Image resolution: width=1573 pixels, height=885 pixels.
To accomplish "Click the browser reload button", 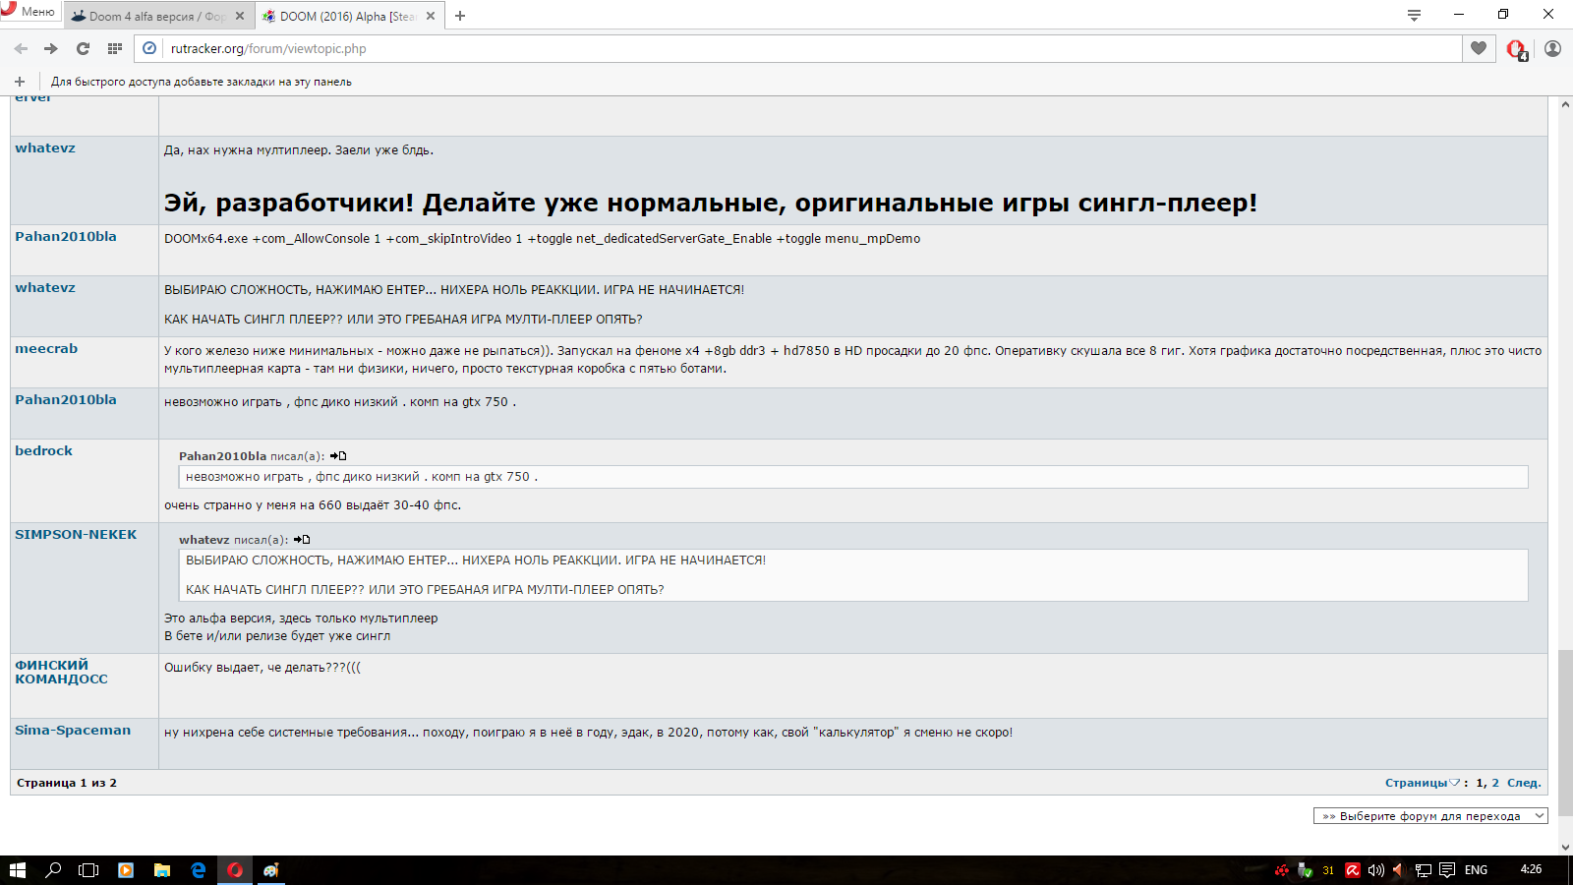I will point(83,48).
